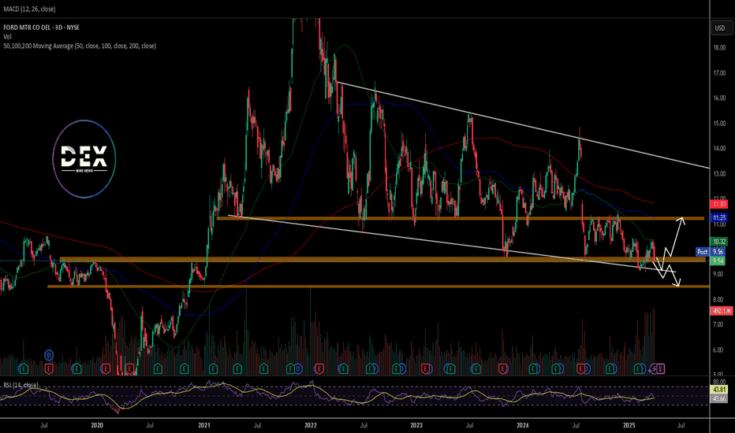735x433 pixels.
Task: Open the USD currency selector
Action: click(720, 28)
